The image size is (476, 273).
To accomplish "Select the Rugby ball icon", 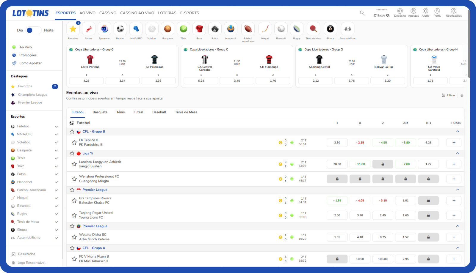I will 297,29.
